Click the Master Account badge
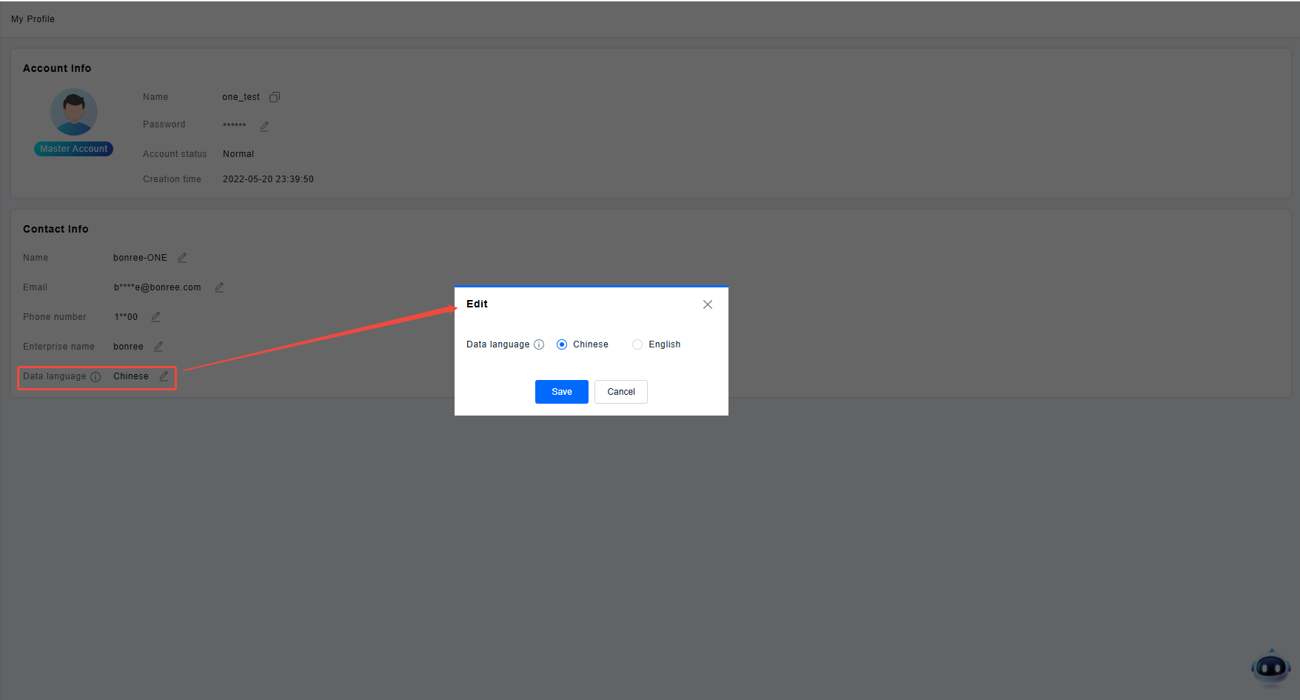 click(73, 149)
